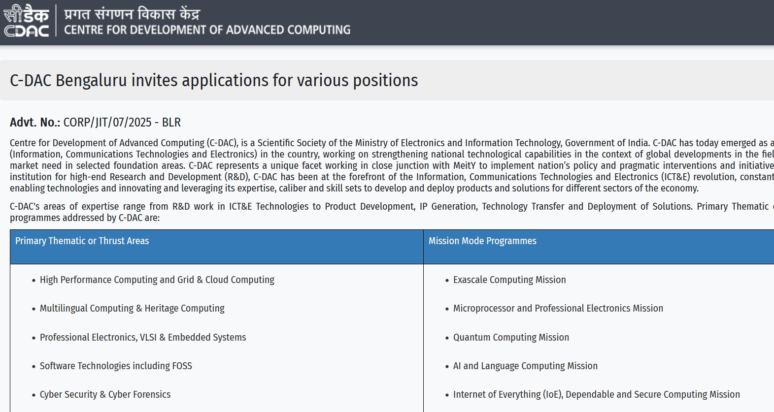The height and width of the screenshot is (412, 774).
Task: Select 'High Performance Computing and Grid & Cloud Computing'
Action: [157, 280]
